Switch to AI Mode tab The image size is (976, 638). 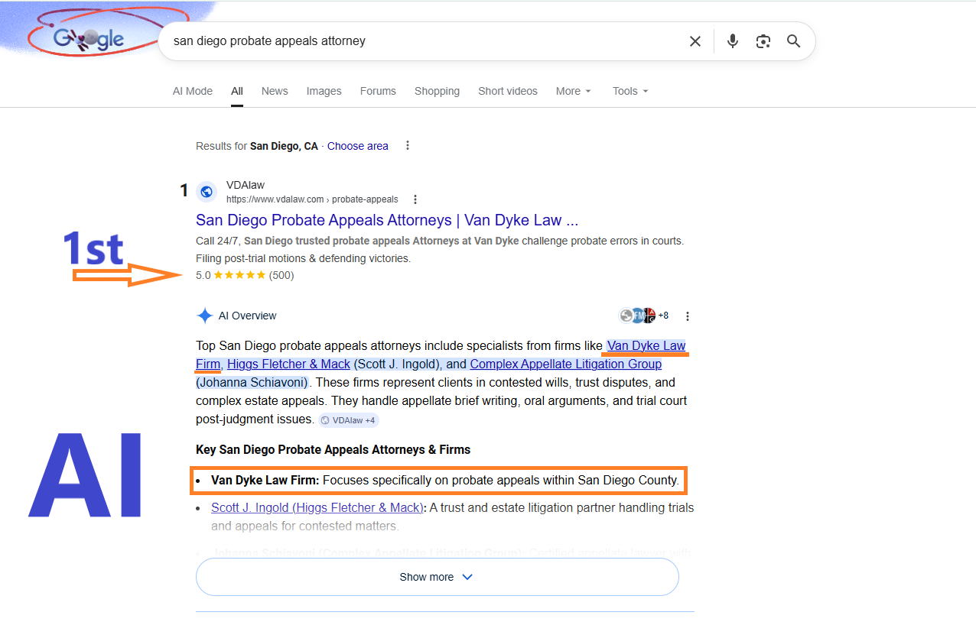(193, 91)
